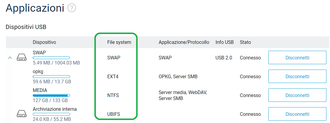
Task: Click the Stato column header
Action: (x=245, y=42)
